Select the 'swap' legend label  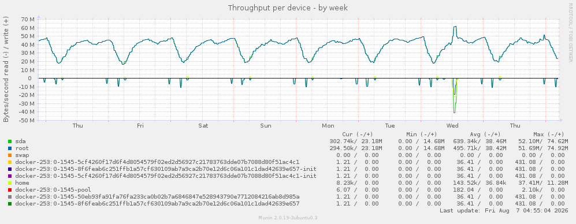[x=22, y=155]
